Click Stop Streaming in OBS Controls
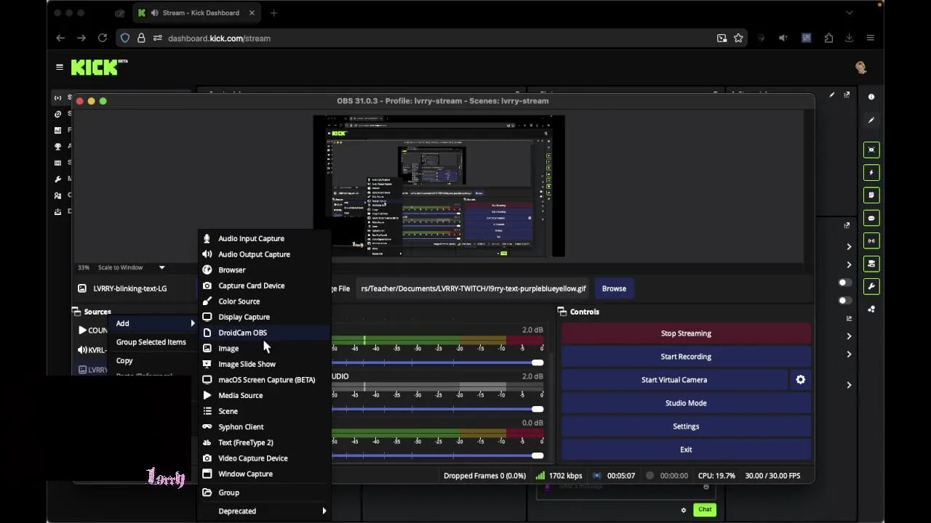The width and height of the screenshot is (931, 523). tap(686, 333)
